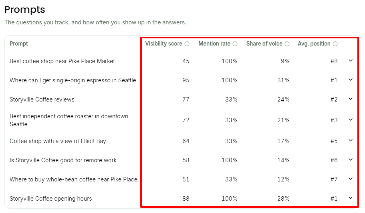
Task: Sort by the Visibility score column header
Action: pyautogui.click(x=163, y=44)
